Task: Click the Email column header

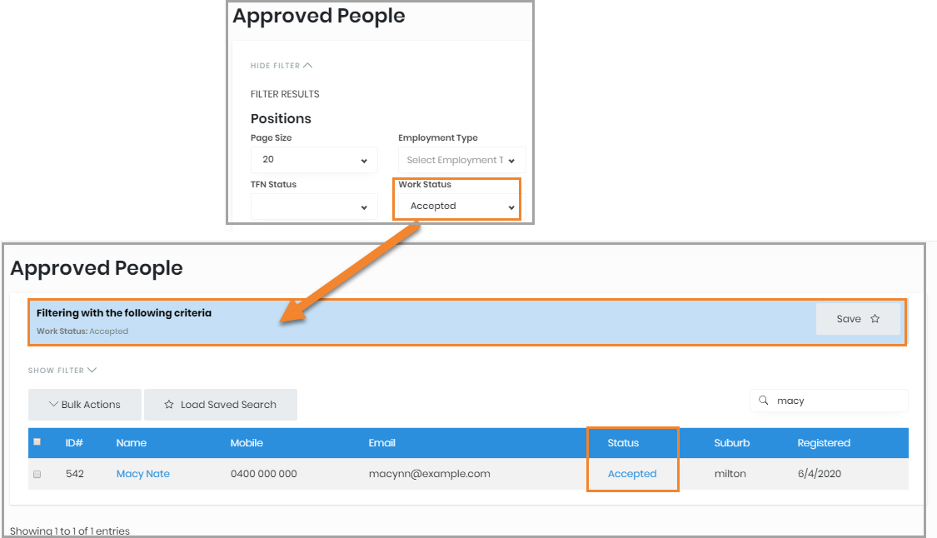Action: pyautogui.click(x=382, y=443)
